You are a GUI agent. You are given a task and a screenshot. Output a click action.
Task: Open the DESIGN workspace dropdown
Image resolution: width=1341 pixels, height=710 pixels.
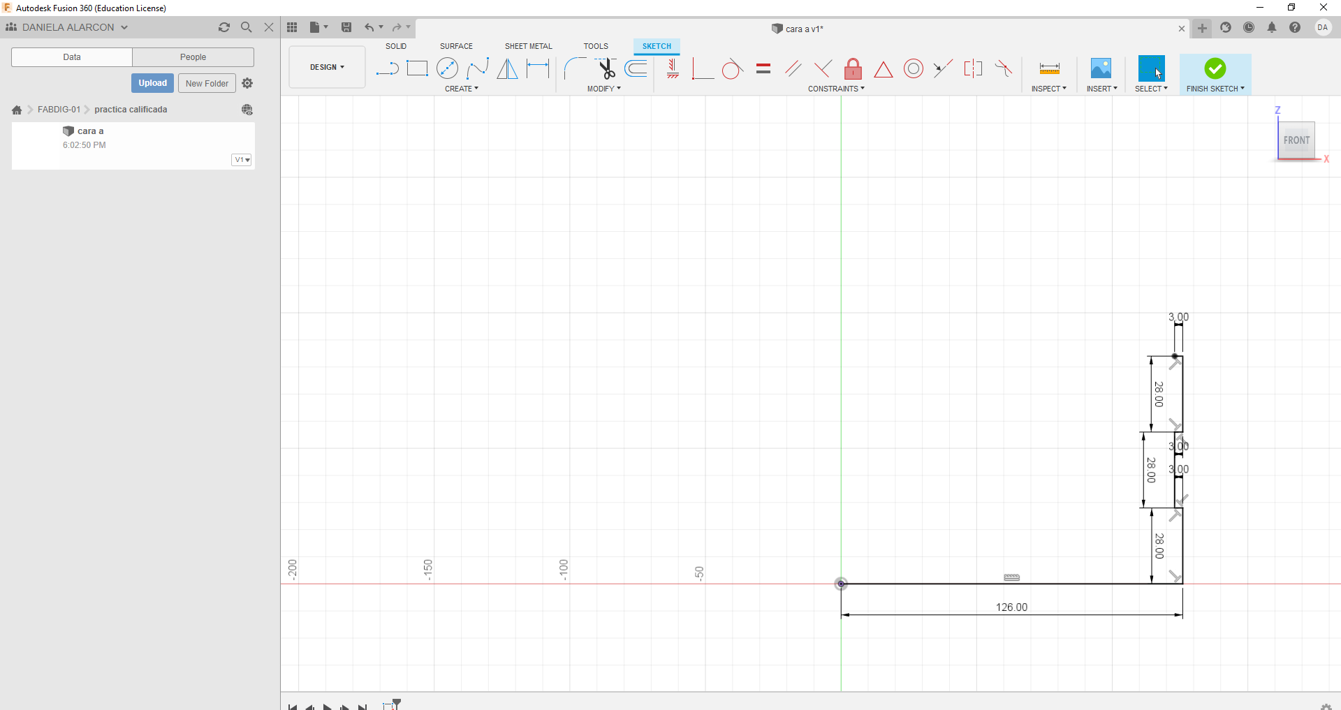coord(327,67)
